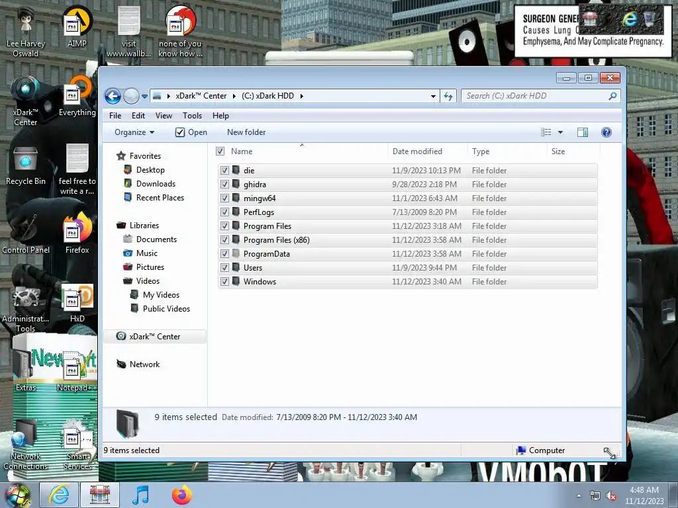678x508 pixels.
Task: Uncheck the die folder checkbox
Action: (x=224, y=170)
